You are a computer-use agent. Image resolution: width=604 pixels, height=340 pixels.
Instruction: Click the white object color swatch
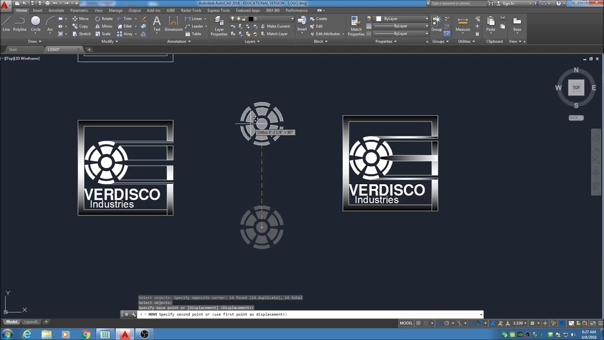click(378, 19)
